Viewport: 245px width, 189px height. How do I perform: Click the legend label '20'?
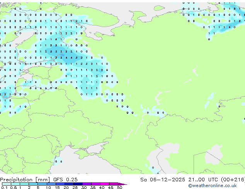(x=66, y=187)
